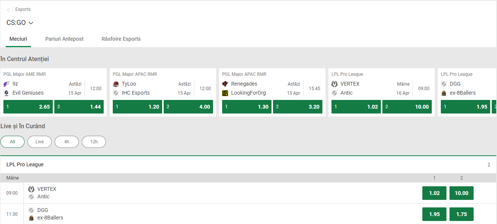Screen dimensions: 497x224
Task: Click the Renegades team logo
Action: (x=225, y=84)
